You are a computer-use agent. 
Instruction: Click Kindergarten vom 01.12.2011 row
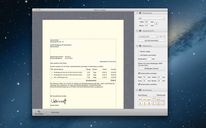click(83, 72)
